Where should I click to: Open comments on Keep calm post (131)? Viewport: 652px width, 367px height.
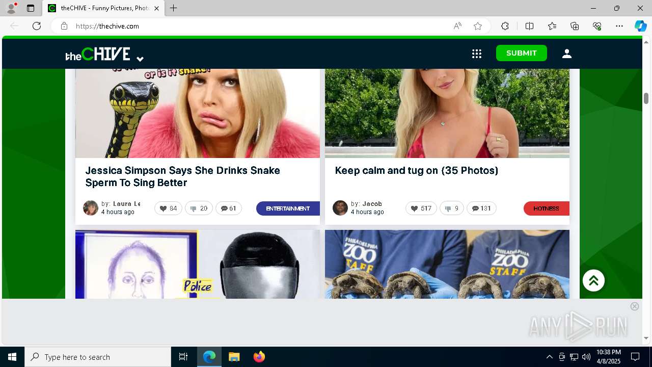coord(481,208)
